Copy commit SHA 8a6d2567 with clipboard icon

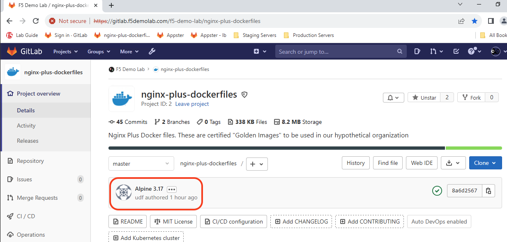pos(489,190)
